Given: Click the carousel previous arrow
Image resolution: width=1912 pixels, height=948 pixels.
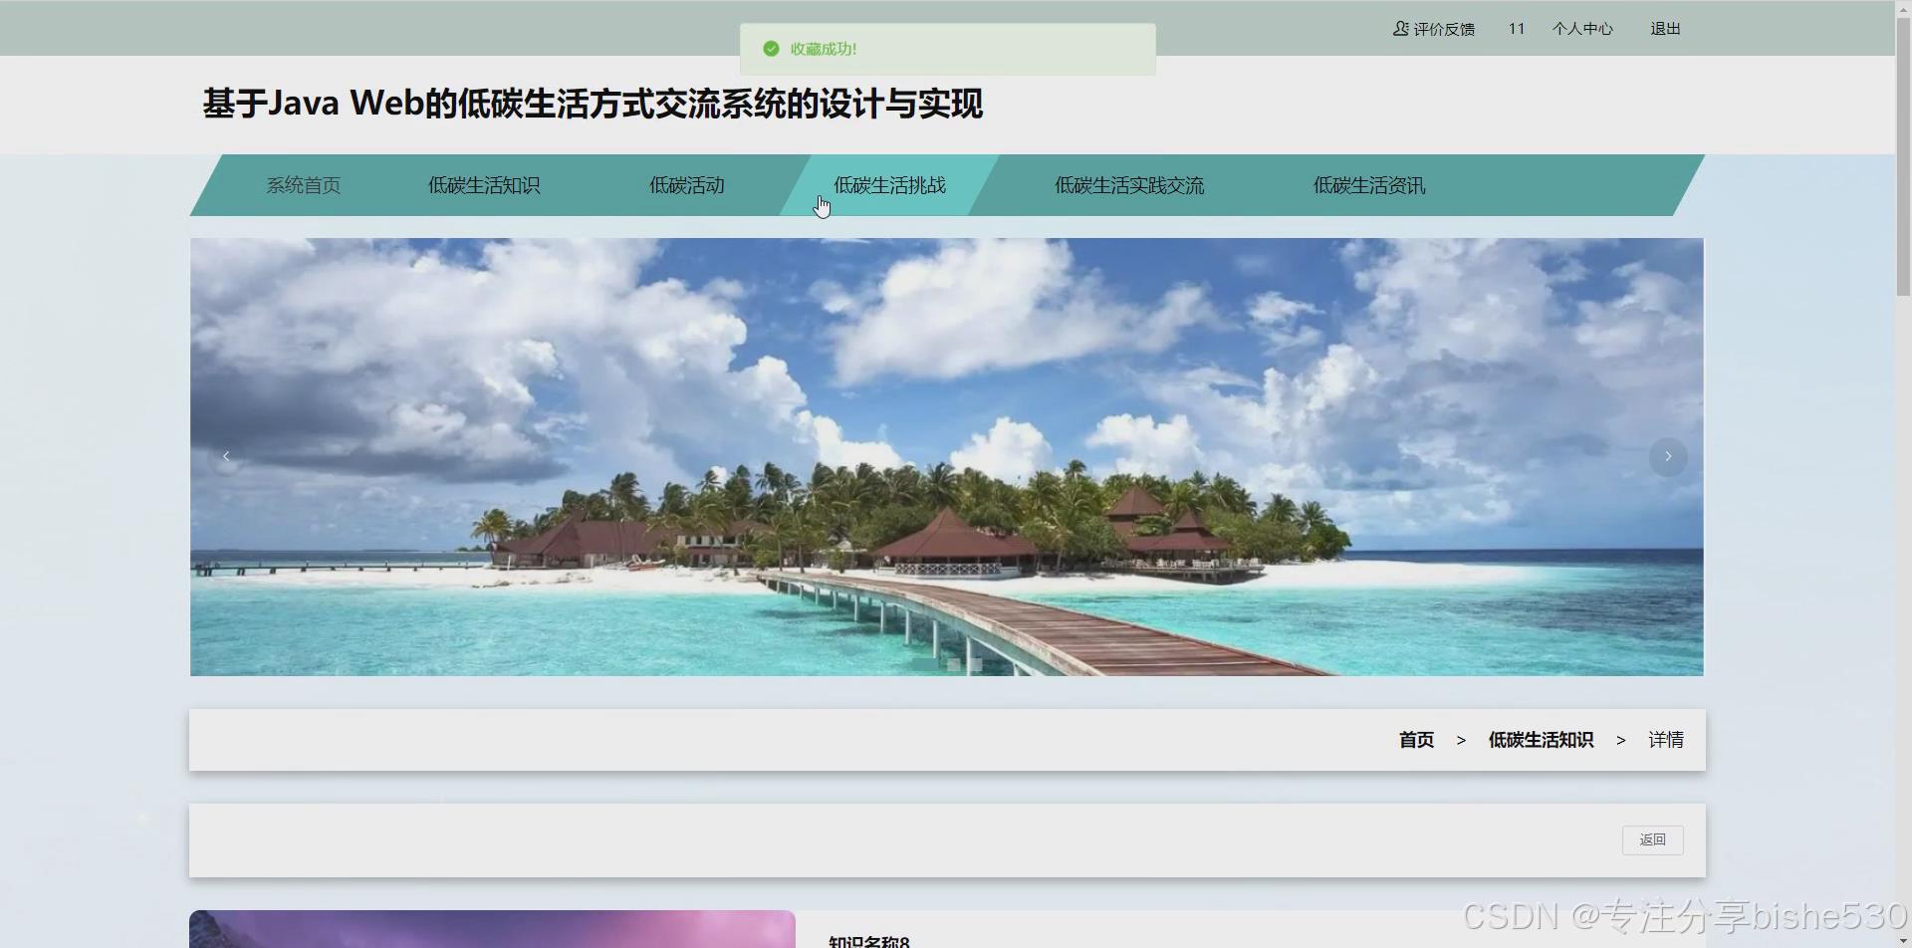Looking at the screenshot, I should pos(227,456).
